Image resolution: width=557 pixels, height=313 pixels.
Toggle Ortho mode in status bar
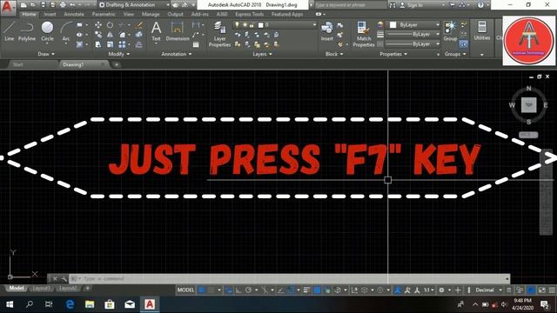point(238,290)
